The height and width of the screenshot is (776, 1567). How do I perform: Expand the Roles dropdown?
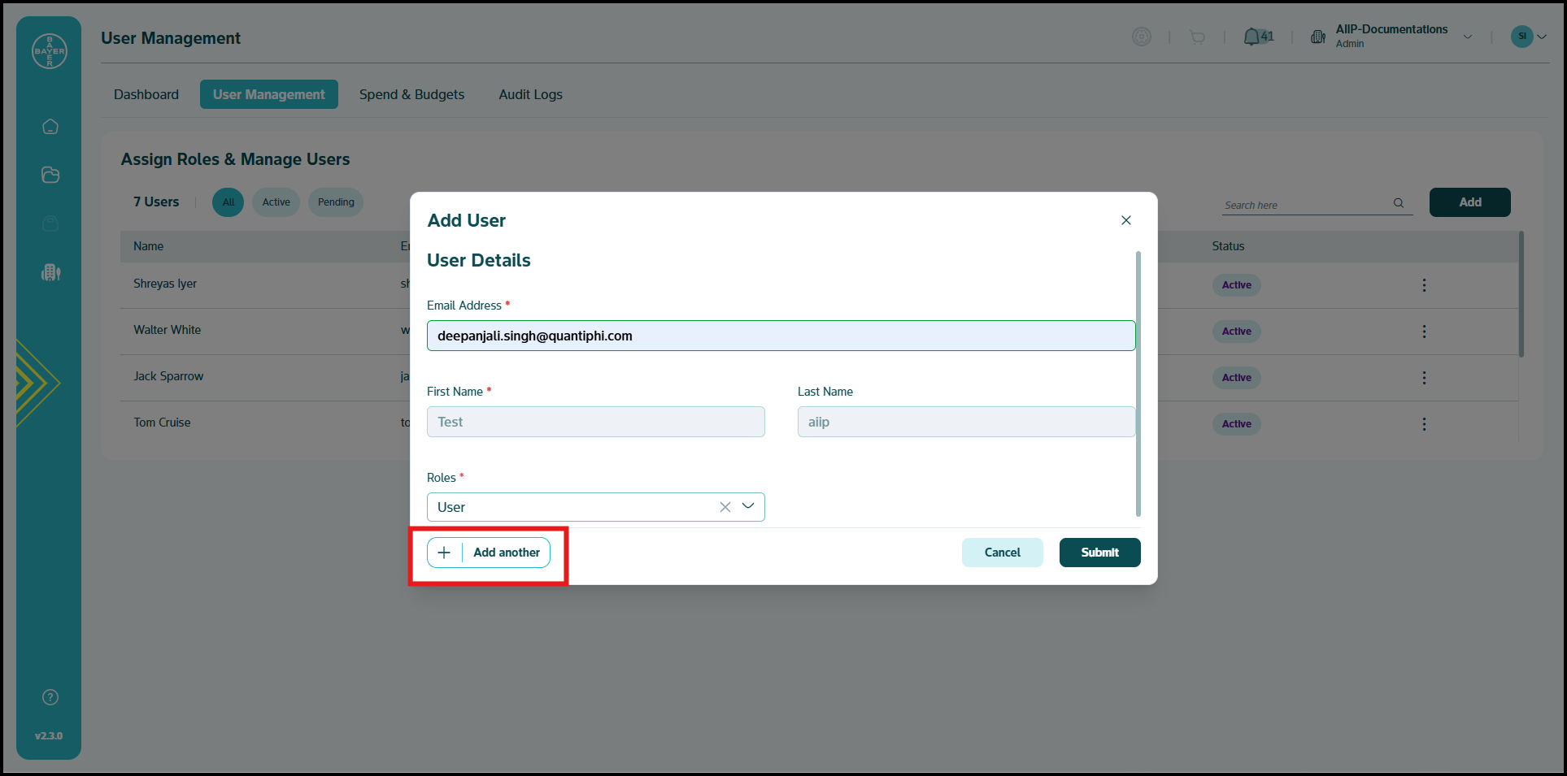click(x=748, y=506)
